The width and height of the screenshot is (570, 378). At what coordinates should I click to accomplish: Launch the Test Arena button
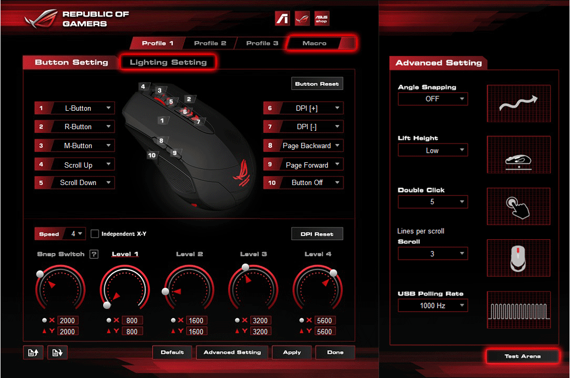[x=522, y=356]
